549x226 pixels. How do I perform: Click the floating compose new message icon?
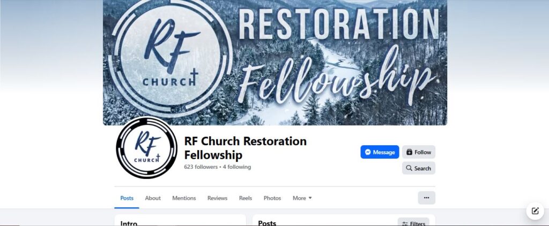[535, 211]
